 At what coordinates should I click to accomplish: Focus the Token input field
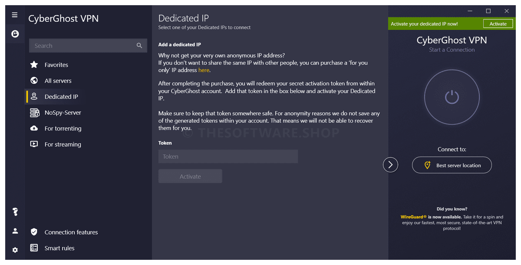click(228, 156)
